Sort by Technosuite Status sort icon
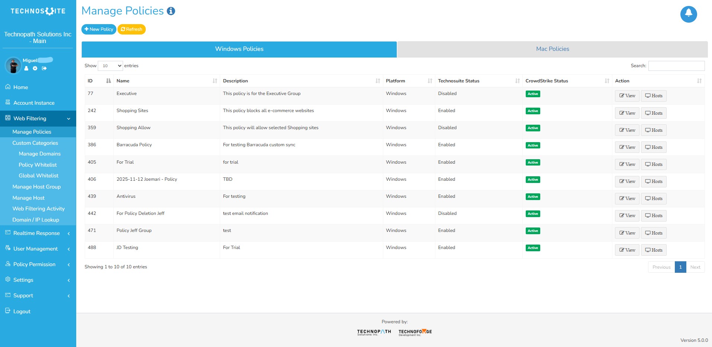The height and width of the screenshot is (347, 712). [518, 81]
